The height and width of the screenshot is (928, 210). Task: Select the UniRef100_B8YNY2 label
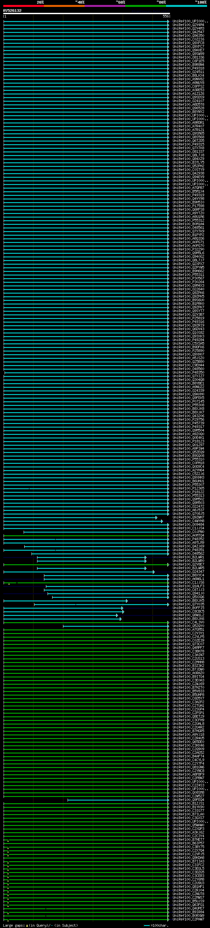click(x=188, y=112)
